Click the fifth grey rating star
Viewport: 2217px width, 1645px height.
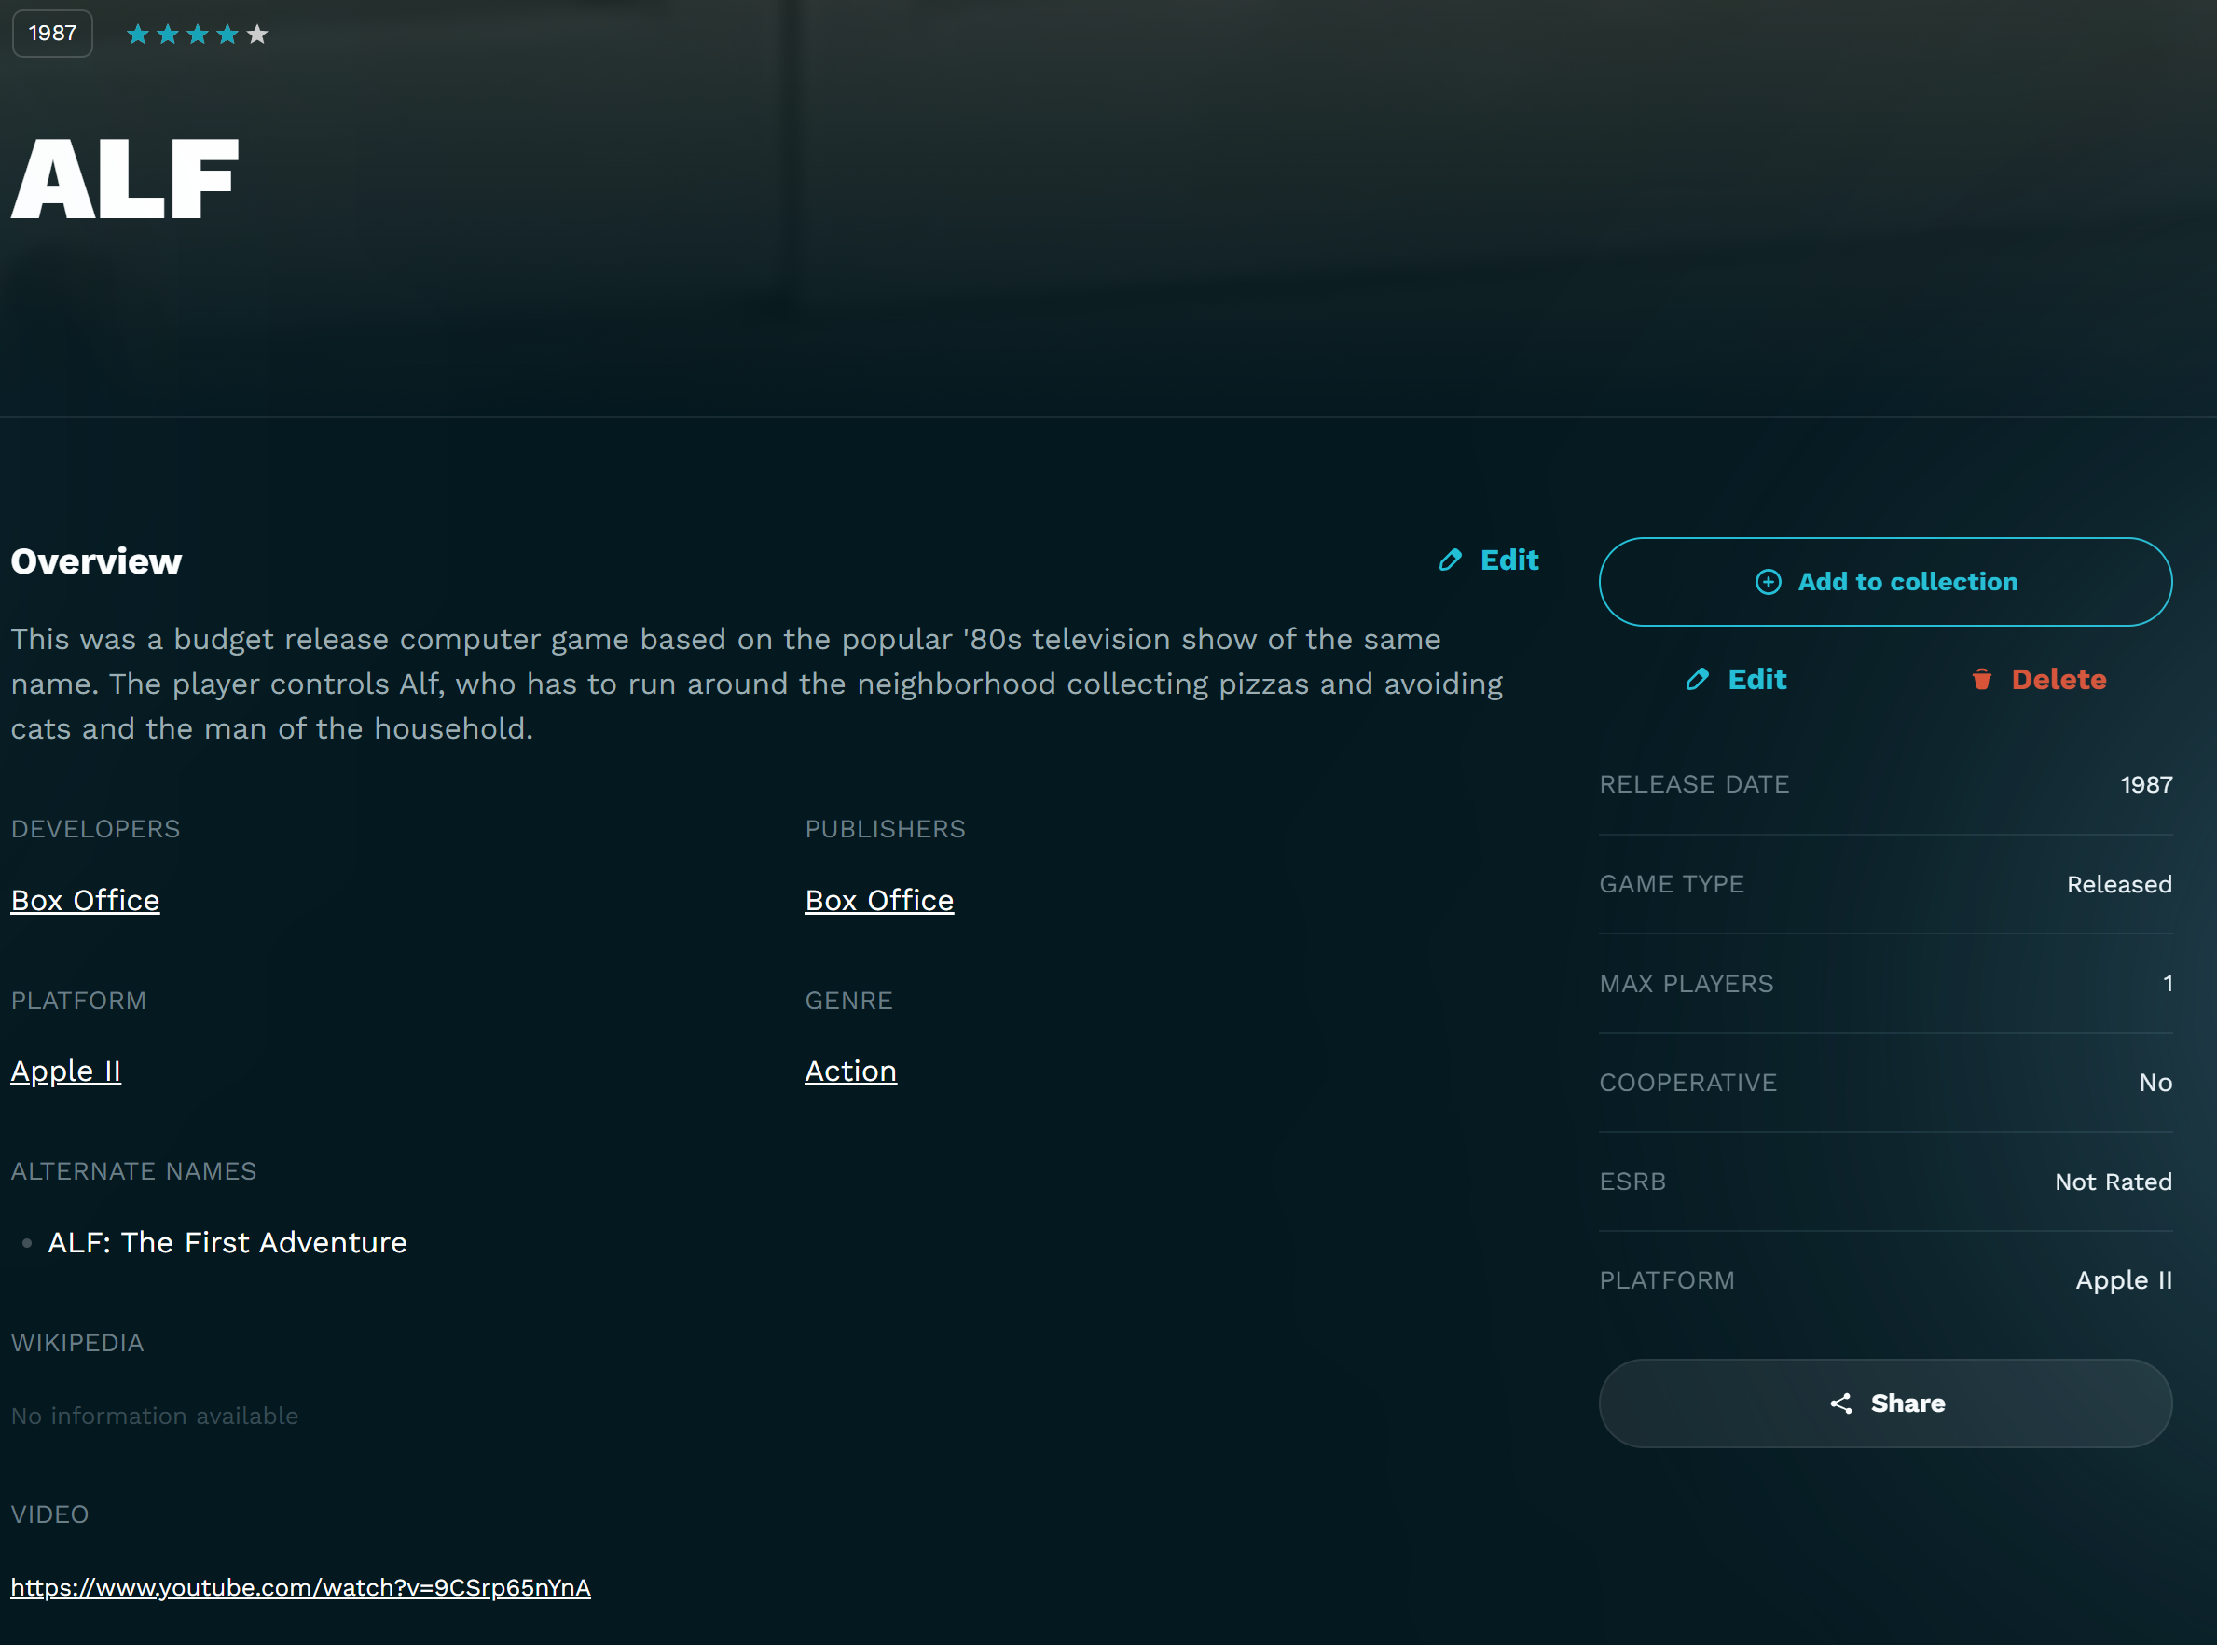point(258,35)
